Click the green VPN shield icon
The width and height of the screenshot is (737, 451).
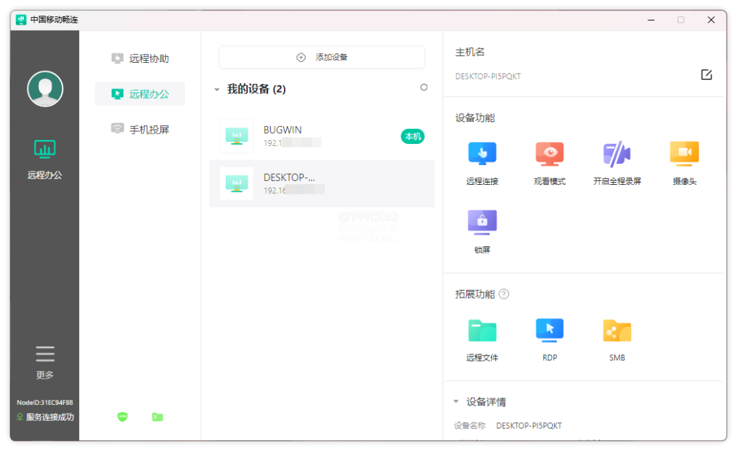point(122,417)
